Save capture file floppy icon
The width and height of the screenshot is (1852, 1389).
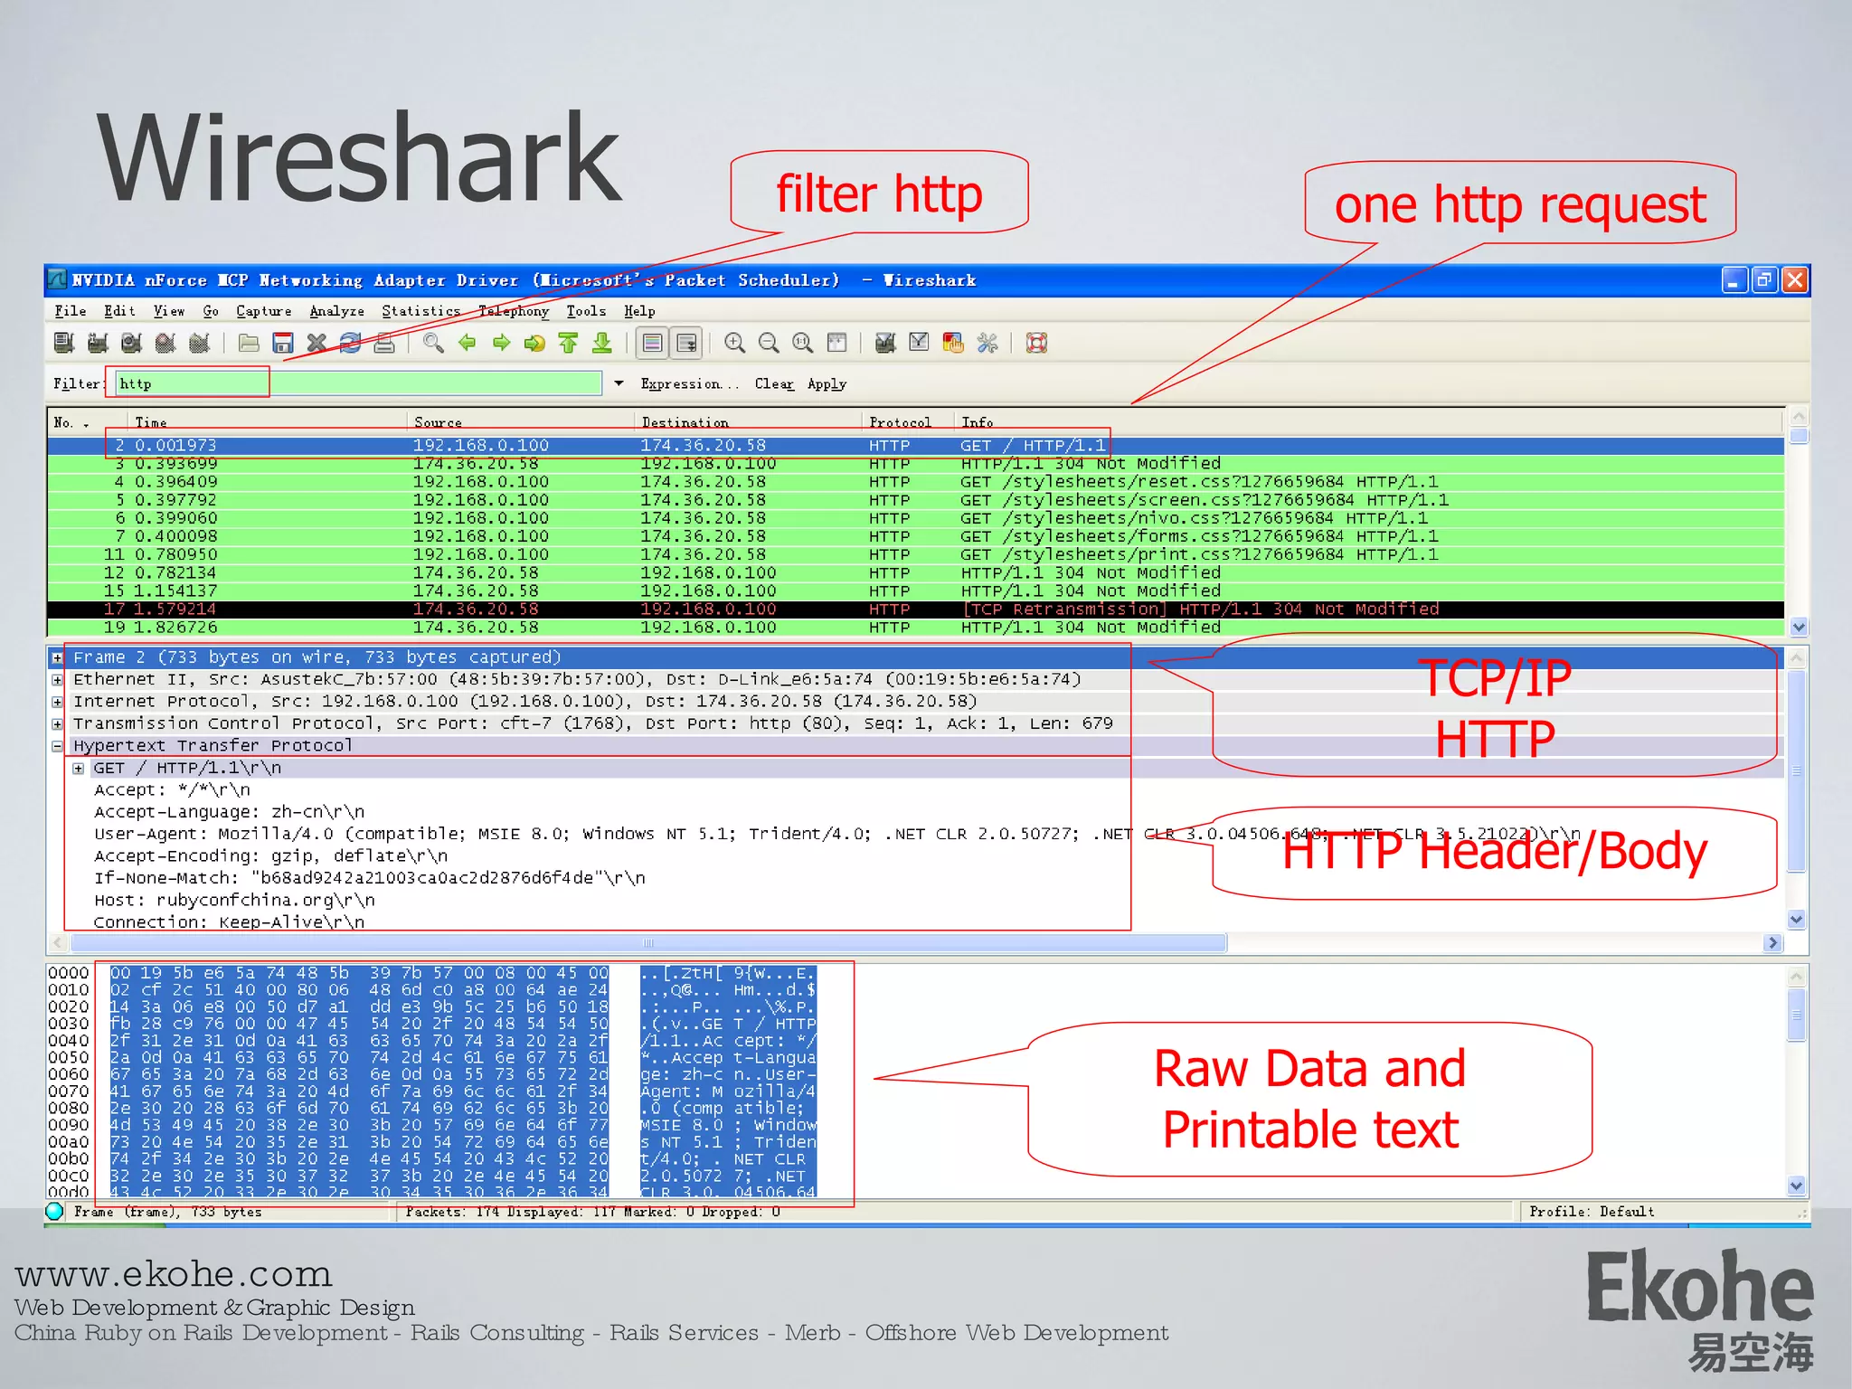283,343
